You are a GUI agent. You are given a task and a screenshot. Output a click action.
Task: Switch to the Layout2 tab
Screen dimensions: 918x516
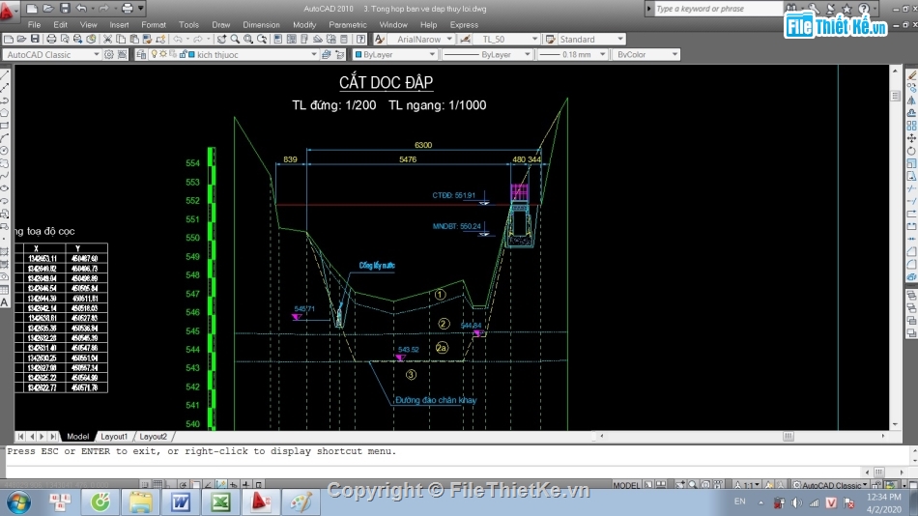point(154,437)
